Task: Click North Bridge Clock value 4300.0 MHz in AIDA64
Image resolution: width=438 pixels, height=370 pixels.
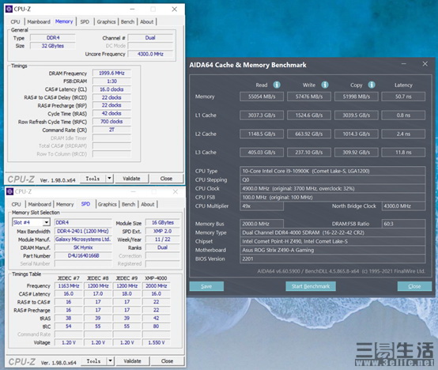Action: [x=403, y=206]
